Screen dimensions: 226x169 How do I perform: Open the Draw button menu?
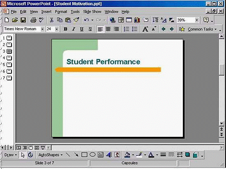(x=11, y=155)
